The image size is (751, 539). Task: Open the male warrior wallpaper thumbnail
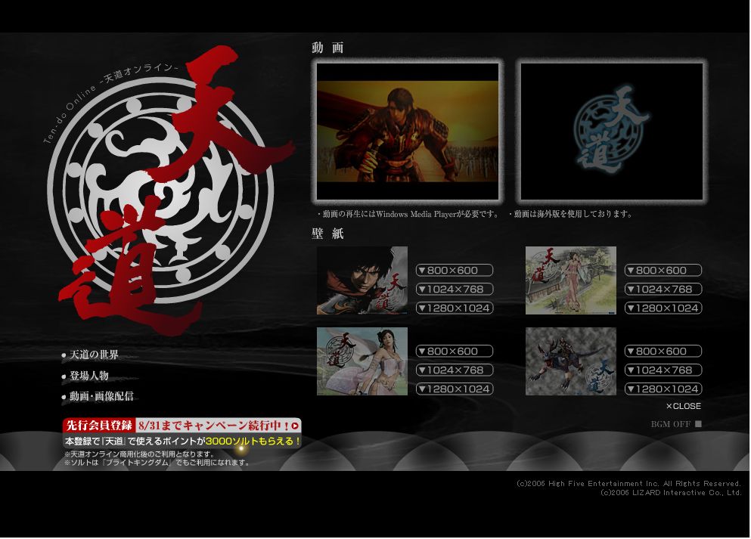coord(362,280)
